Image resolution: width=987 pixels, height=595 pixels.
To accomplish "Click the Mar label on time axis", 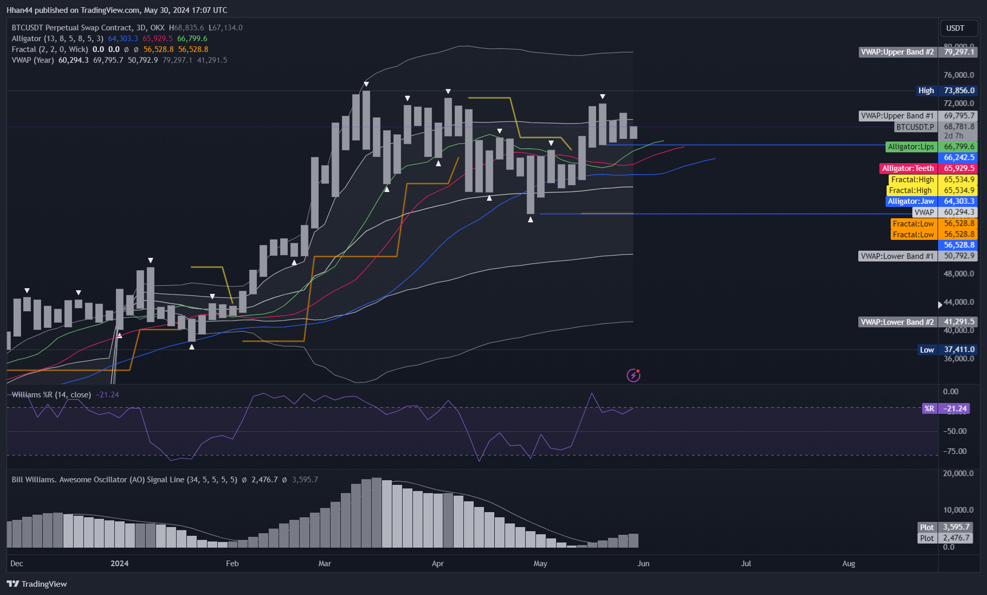I will click(x=324, y=564).
